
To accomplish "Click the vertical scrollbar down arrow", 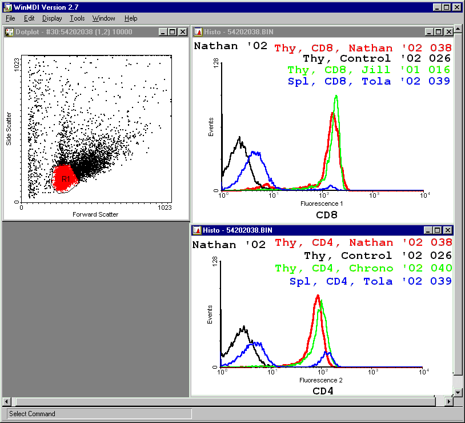I will (x=458, y=392).
